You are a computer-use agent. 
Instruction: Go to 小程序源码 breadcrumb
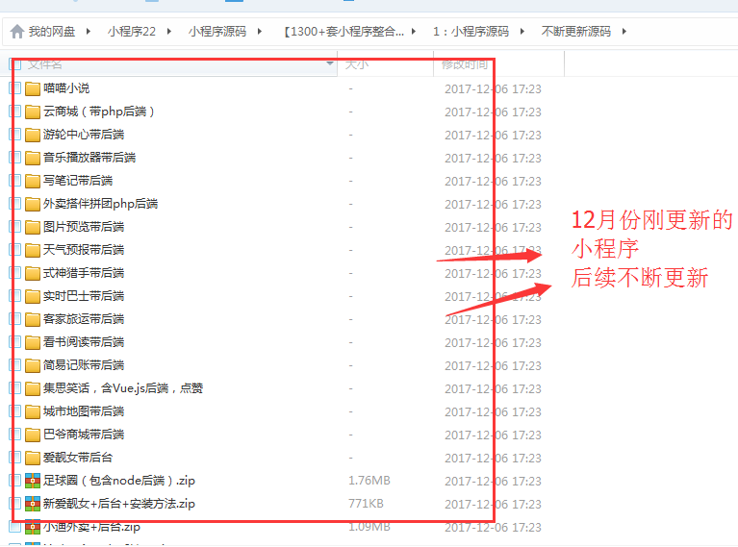[x=217, y=32]
